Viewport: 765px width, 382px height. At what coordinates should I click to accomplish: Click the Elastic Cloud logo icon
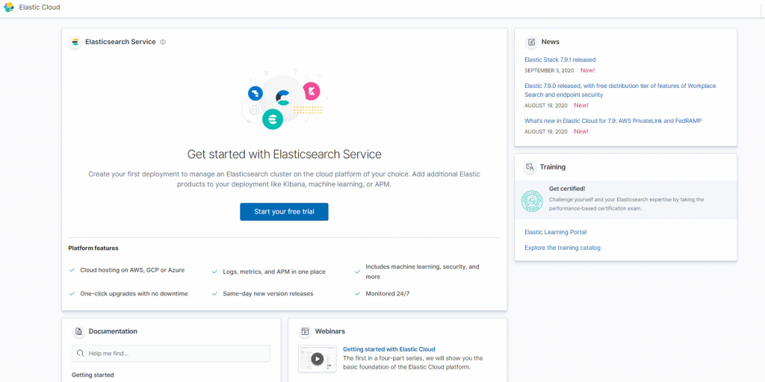9,7
